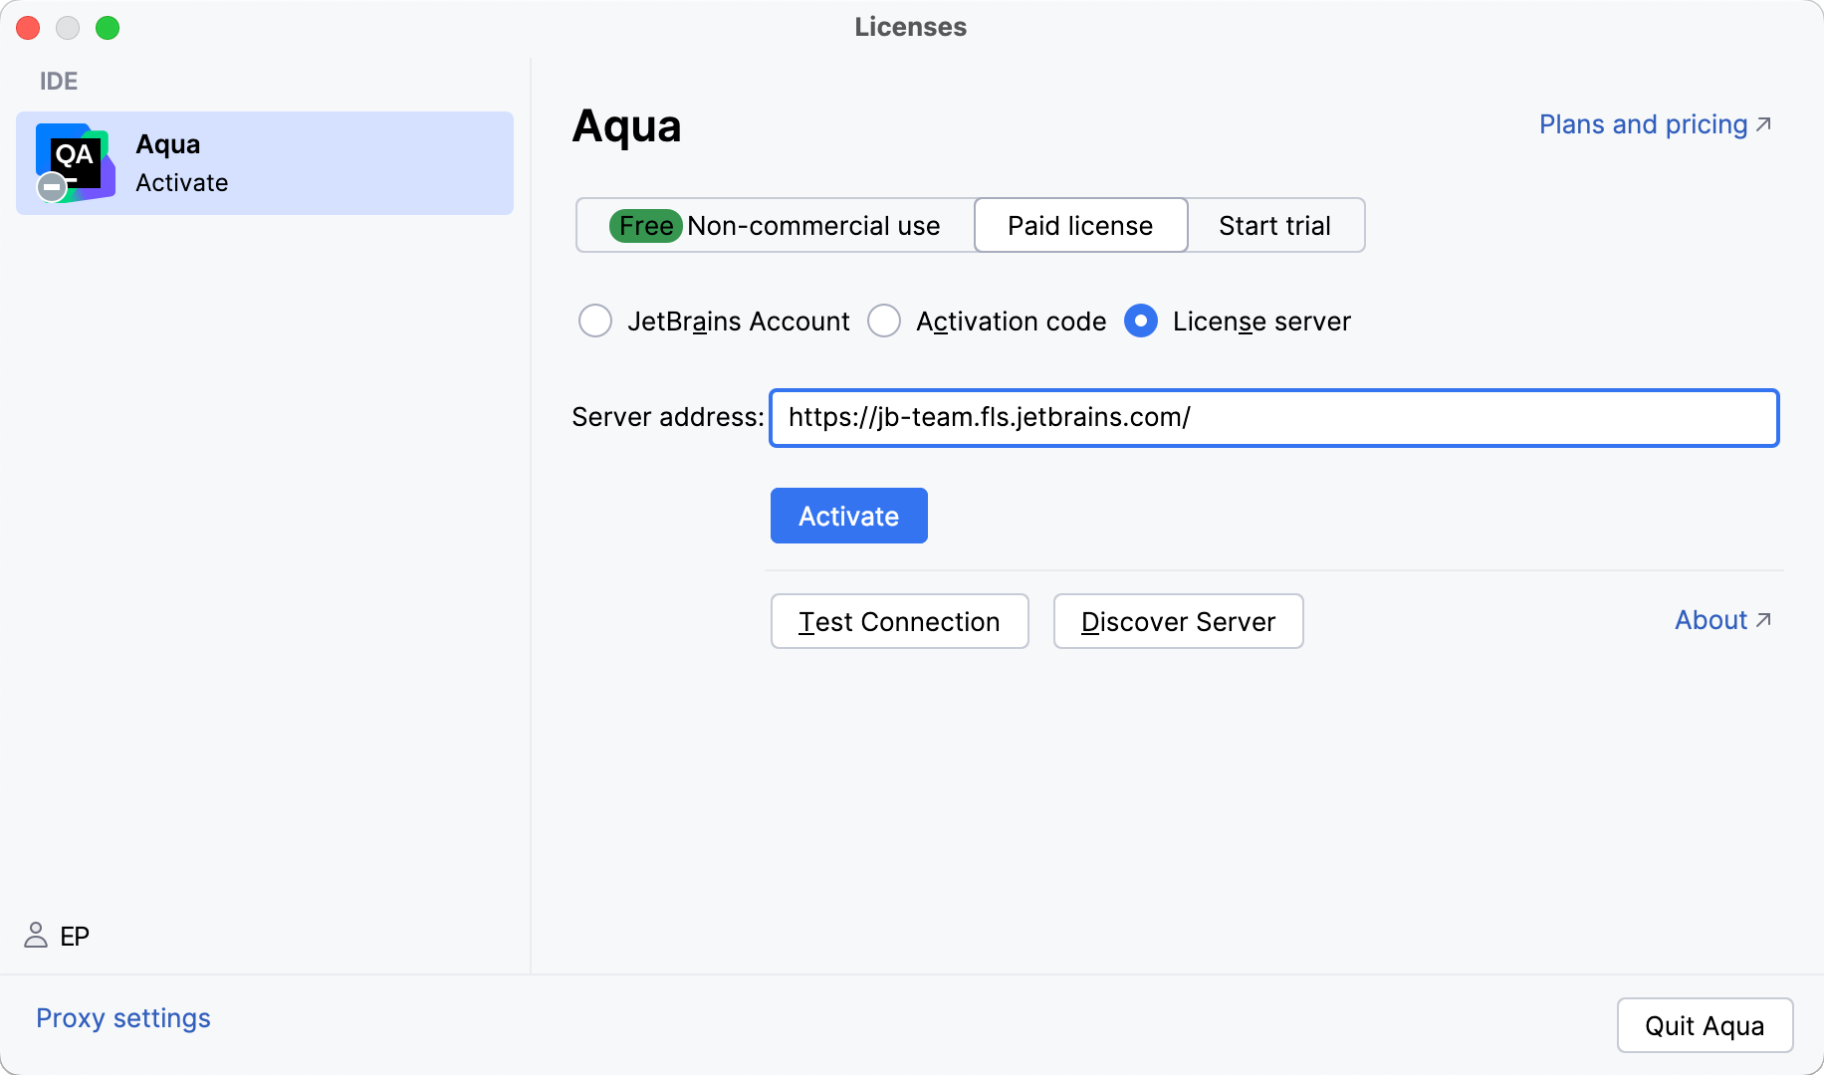Viewport: 1824px width, 1075px height.
Task: Click the user profile icon beside EP
Action: [x=36, y=935]
